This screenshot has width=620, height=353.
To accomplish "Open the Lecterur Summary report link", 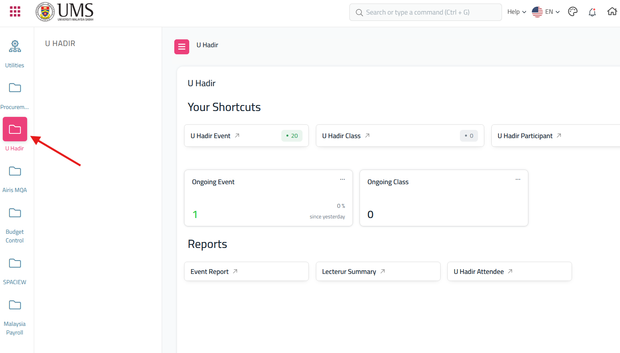I will 378,272.
